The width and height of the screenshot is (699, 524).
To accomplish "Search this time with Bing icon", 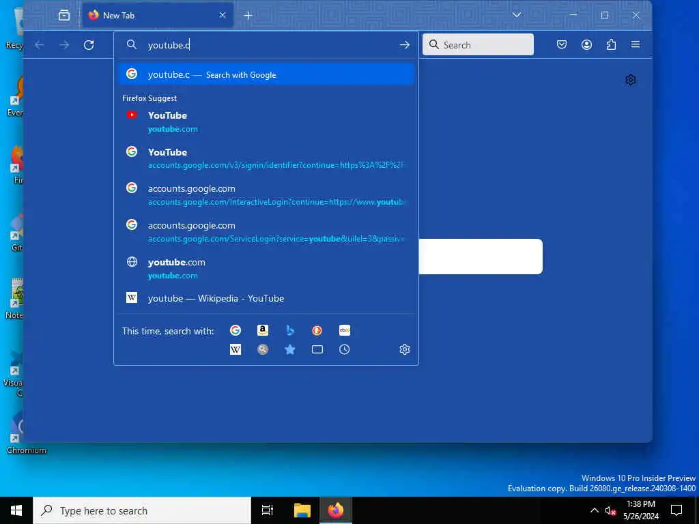I will point(289,330).
